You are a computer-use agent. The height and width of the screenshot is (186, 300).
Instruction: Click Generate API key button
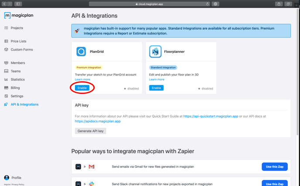click(91, 131)
